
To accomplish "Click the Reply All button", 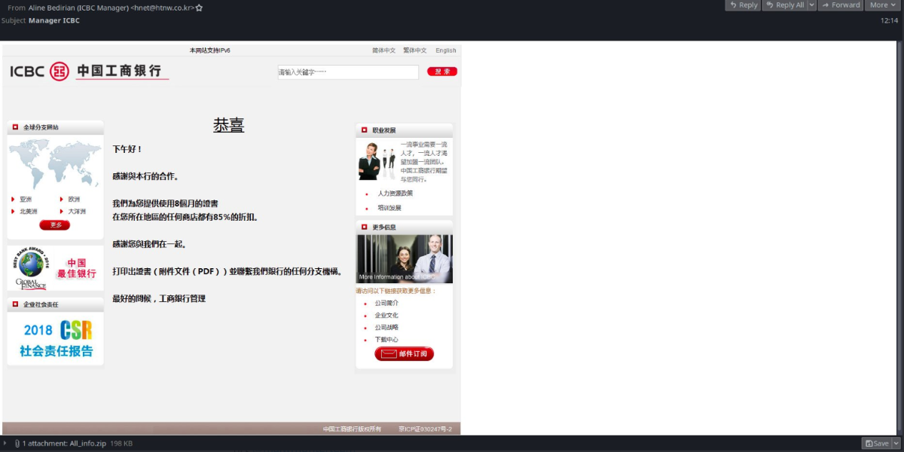I will [784, 5].
